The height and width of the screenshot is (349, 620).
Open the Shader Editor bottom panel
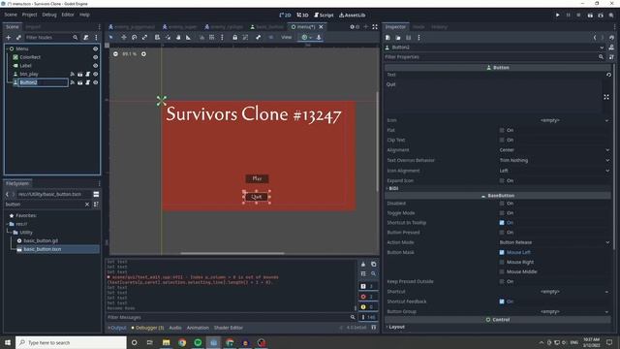(229, 328)
